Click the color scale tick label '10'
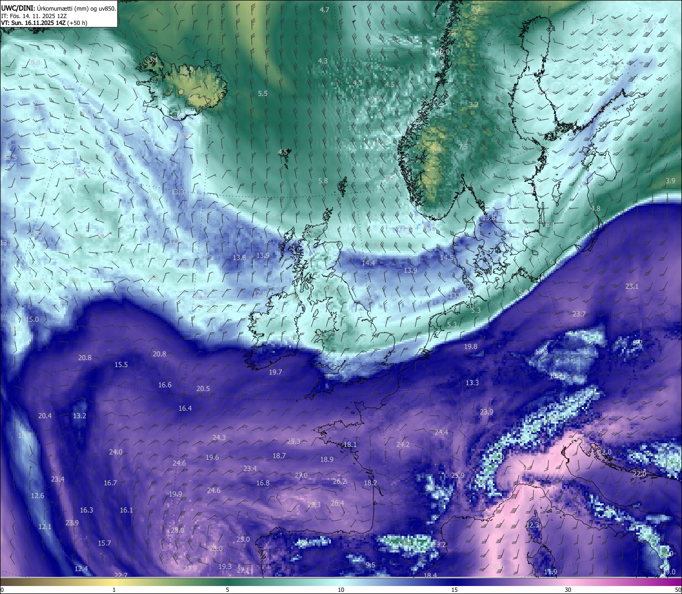The width and height of the screenshot is (682, 594). [341, 590]
